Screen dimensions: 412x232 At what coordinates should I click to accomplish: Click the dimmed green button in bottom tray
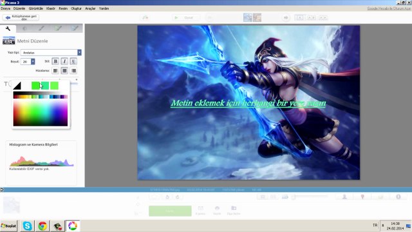[170, 211]
